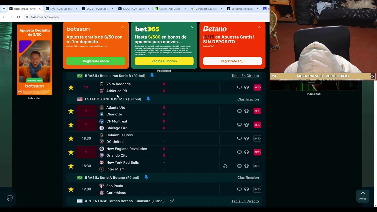
Task: Open lineup shirt icon for CF Montreal match
Action: [247, 125]
